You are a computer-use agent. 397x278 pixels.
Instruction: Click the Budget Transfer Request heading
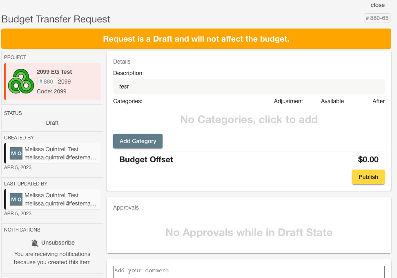point(56,19)
